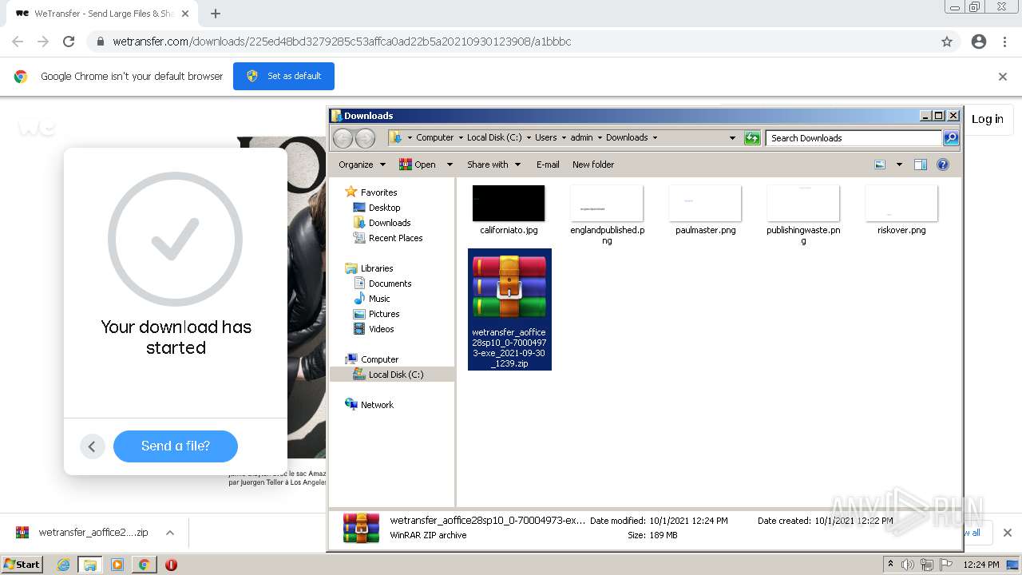Open Pictures library in navigation pane
The width and height of the screenshot is (1022, 575).
[x=384, y=314]
